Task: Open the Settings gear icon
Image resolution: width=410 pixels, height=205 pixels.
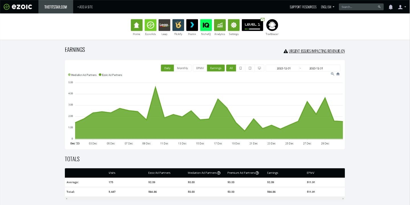Action: point(234,25)
